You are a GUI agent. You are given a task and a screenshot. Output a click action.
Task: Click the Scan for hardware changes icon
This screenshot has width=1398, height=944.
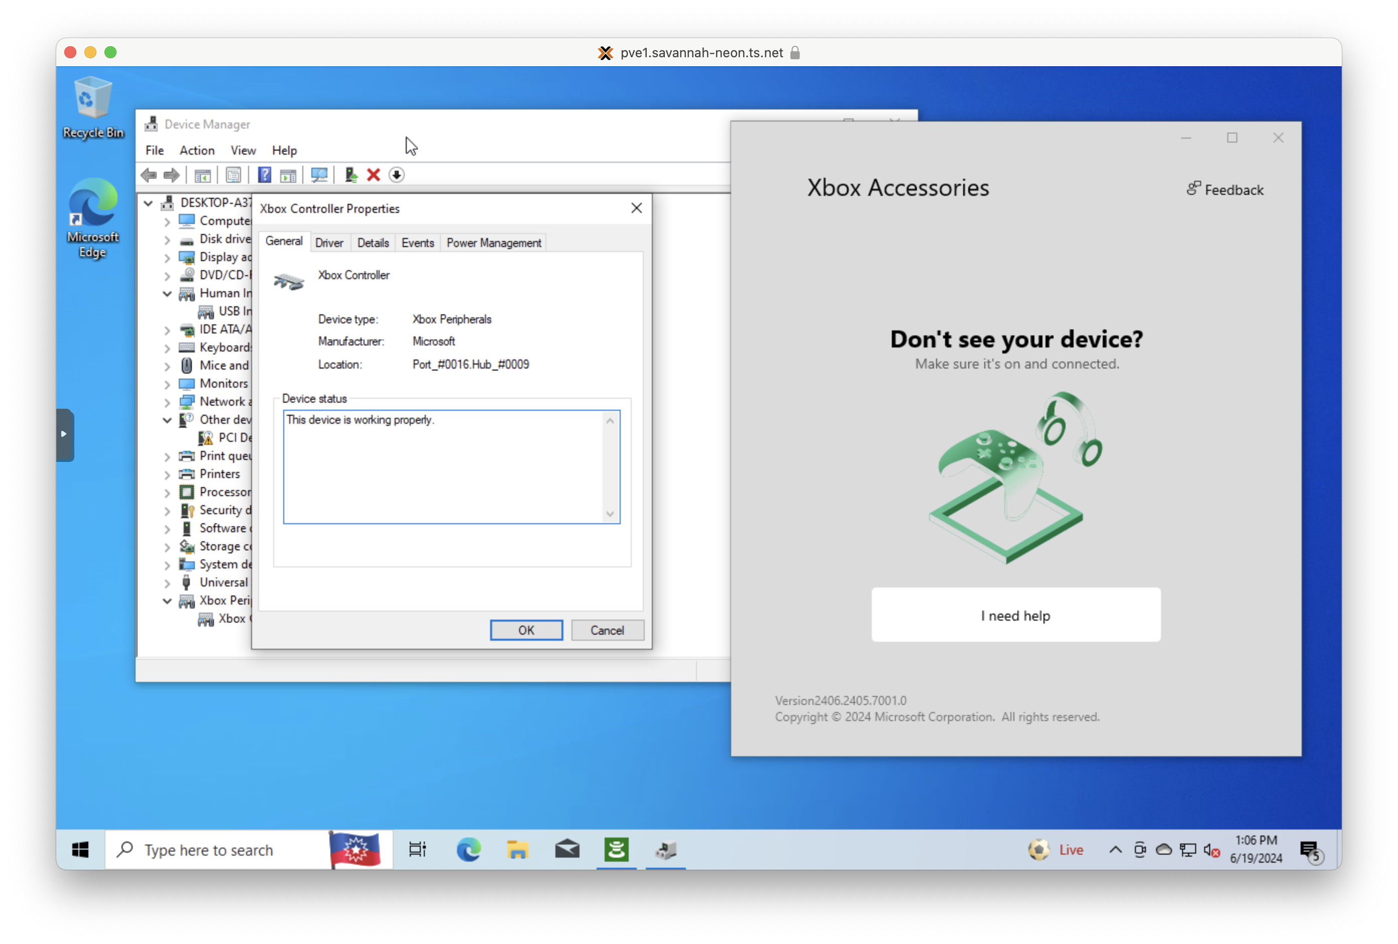(x=319, y=175)
